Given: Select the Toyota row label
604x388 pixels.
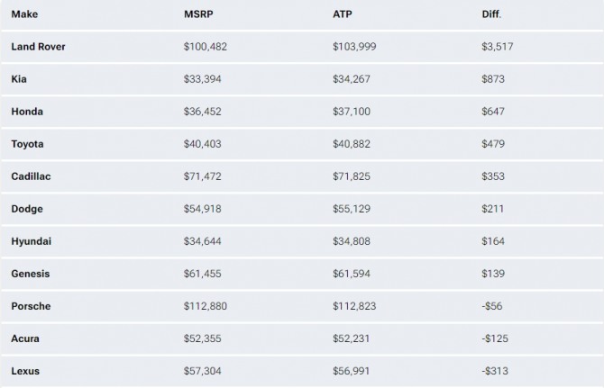Looking at the screenshot, I should point(27,144).
